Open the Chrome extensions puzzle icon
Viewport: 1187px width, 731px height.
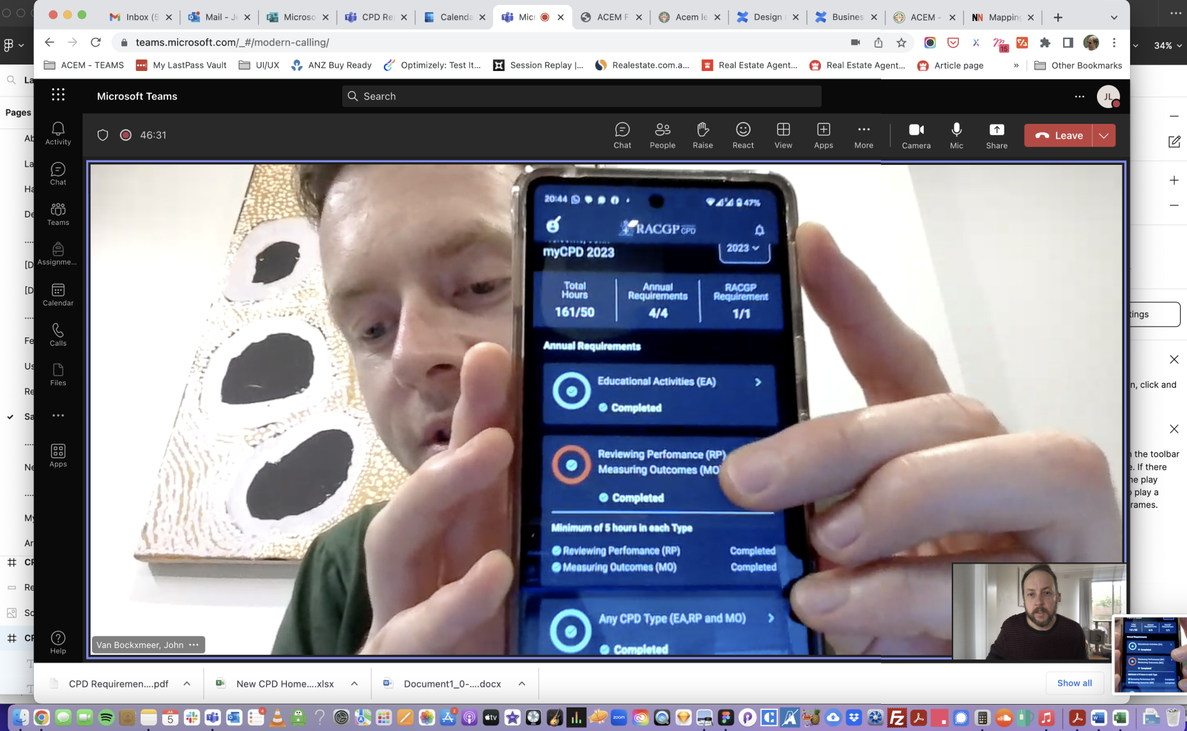click(1045, 43)
